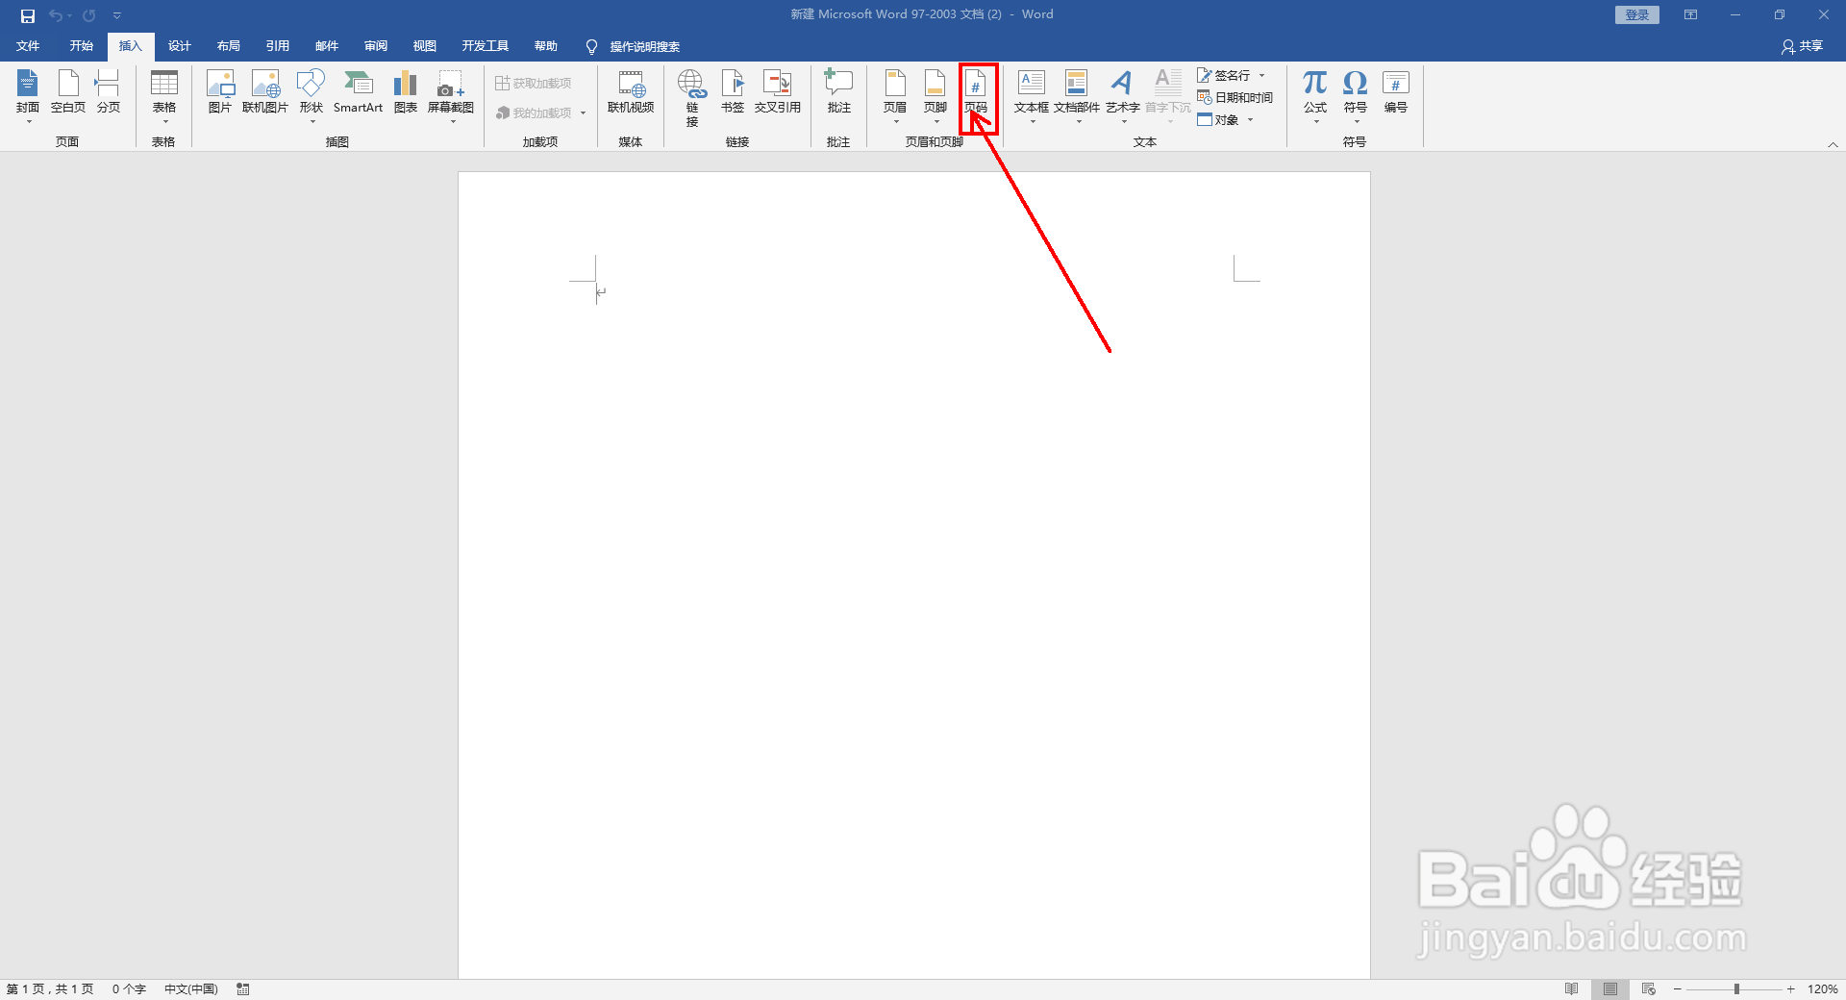Insert a picture with the 图片 icon
Screen dimensions: 1846x1000
click(219, 91)
